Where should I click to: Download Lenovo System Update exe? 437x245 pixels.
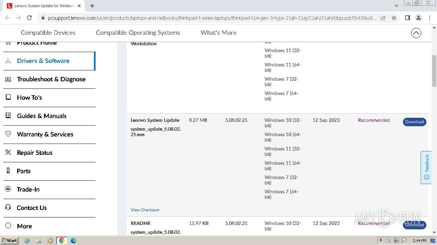[x=414, y=122]
